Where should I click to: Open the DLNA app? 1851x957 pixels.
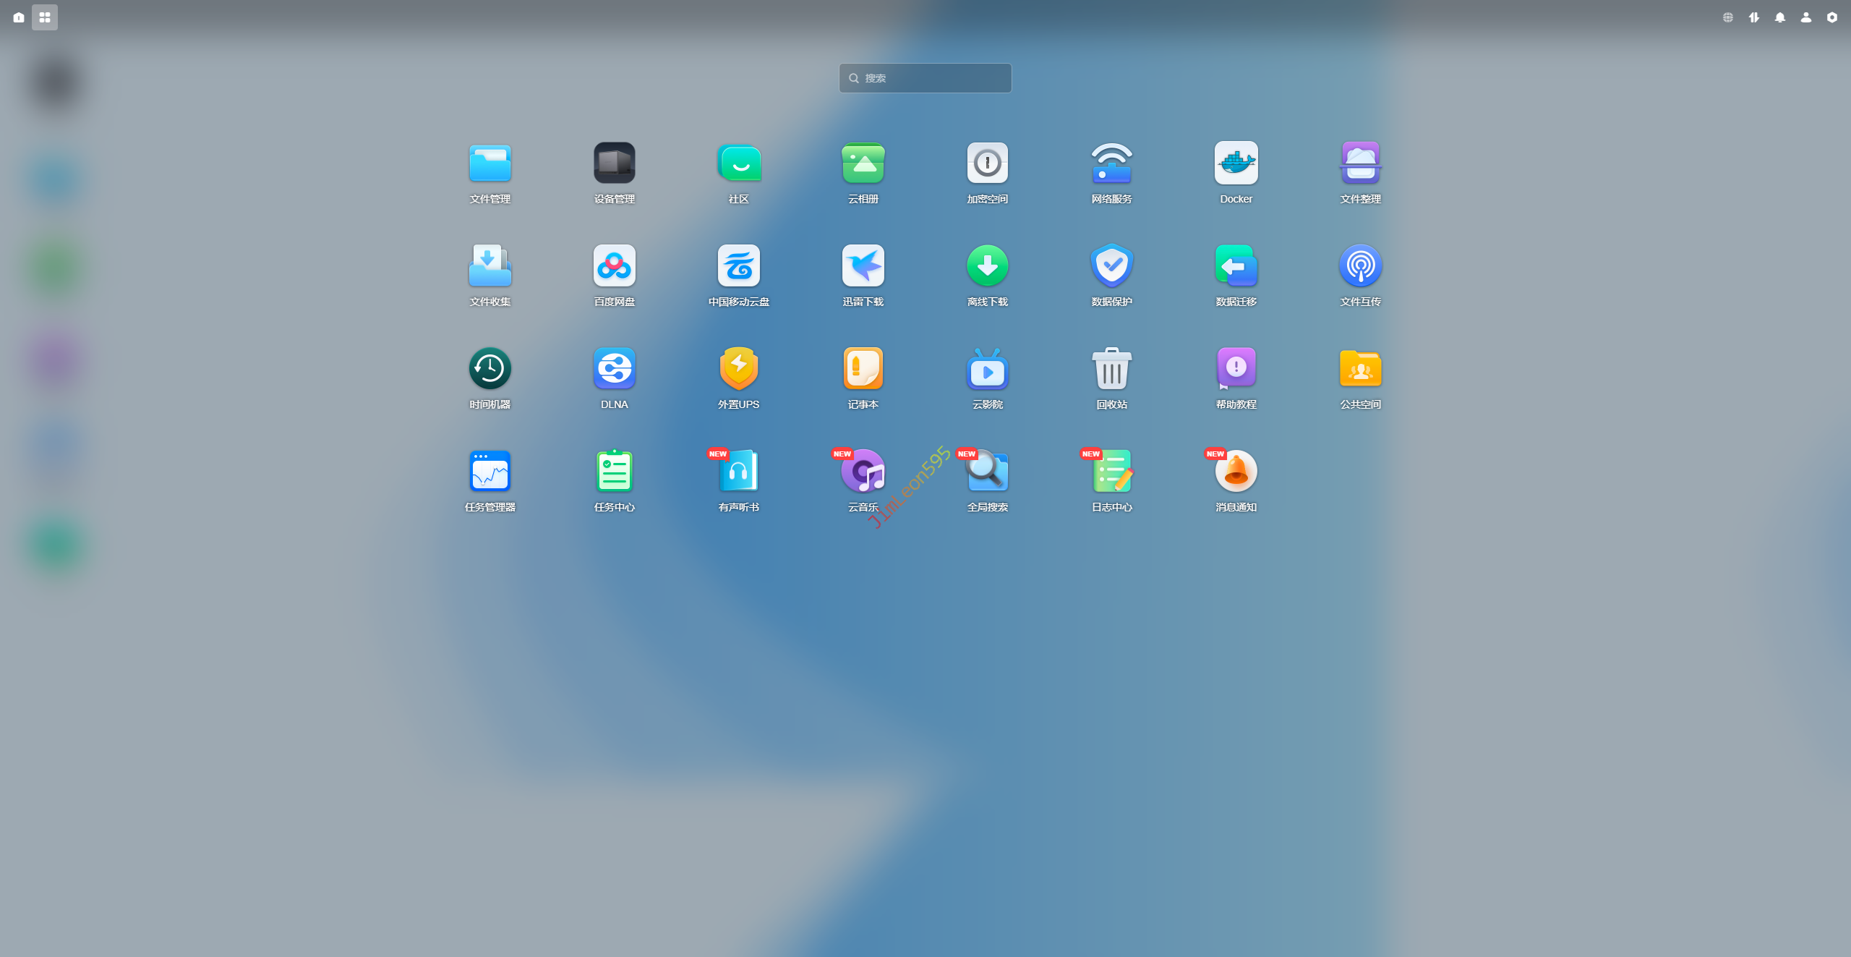pos(614,369)
